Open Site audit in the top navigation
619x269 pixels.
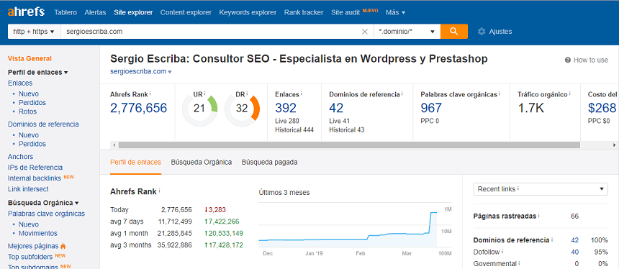tap(345, 12)
